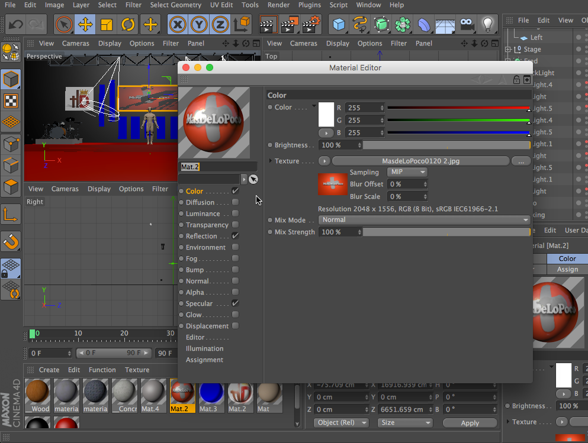
Task: Add a light object from toolbar
Action: tap(487, 25)
